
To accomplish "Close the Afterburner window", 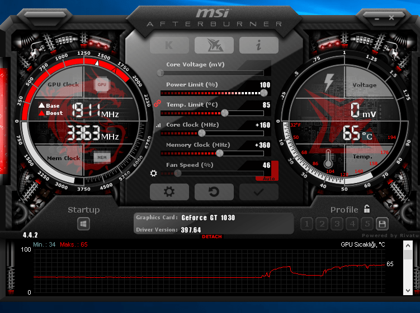I will (x=391, y=18).
